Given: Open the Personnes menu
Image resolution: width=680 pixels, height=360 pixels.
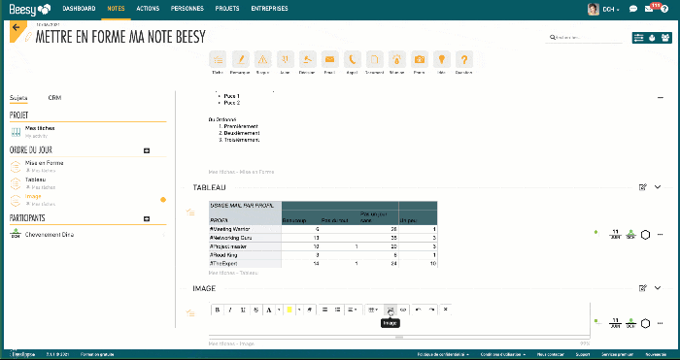Looking at the screenshot, I should coord(187,8).
